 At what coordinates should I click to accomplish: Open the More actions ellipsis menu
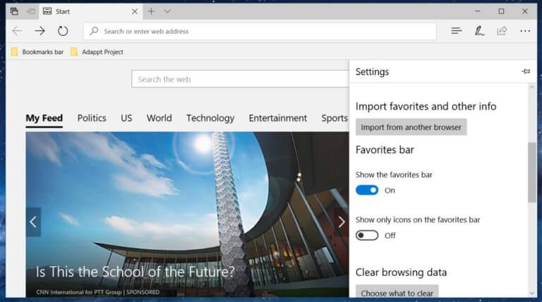(x=525, y=31)
